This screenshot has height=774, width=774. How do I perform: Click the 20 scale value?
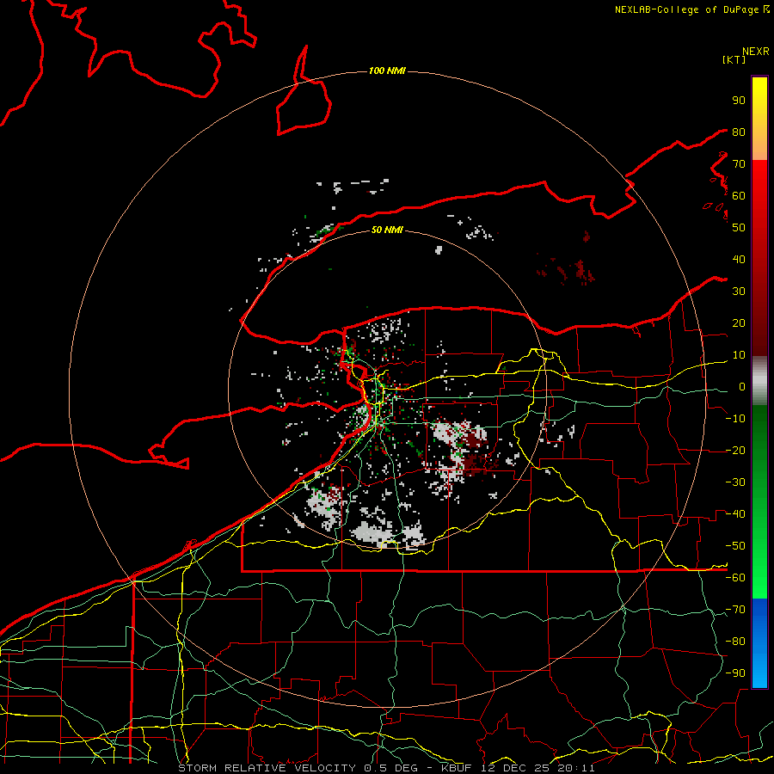click(739, 322)
